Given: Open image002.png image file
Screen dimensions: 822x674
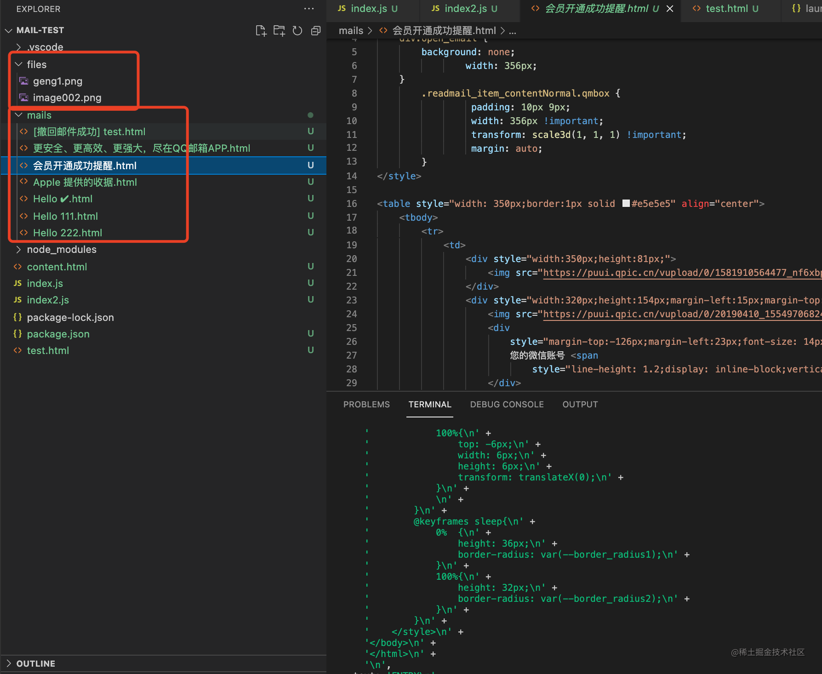Looking at the screenshot, I should pyautogui.click(x=67, y=98).
